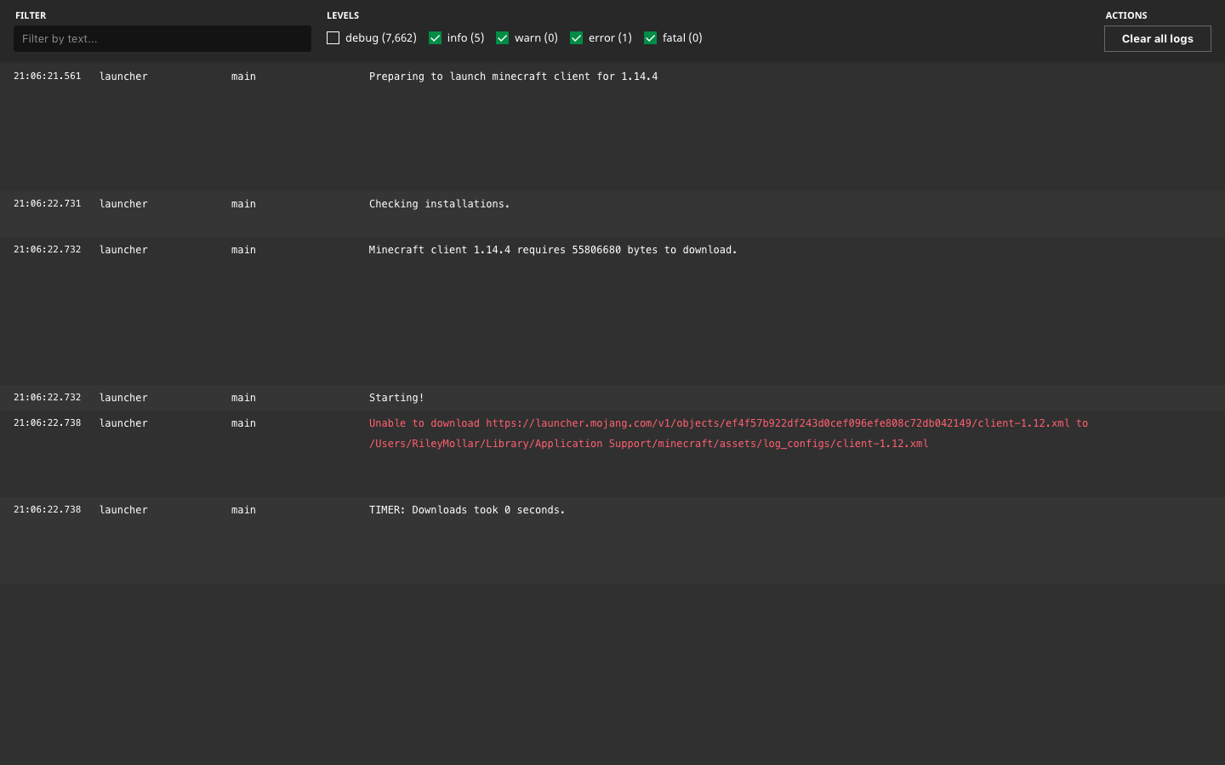Disable the error level checkbox
The width and height of the screenshot is (1225, 765).
tap(576, 38)
